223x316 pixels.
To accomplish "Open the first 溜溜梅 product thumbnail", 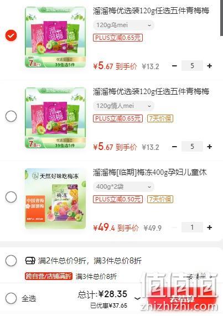I will click(55, 37).
